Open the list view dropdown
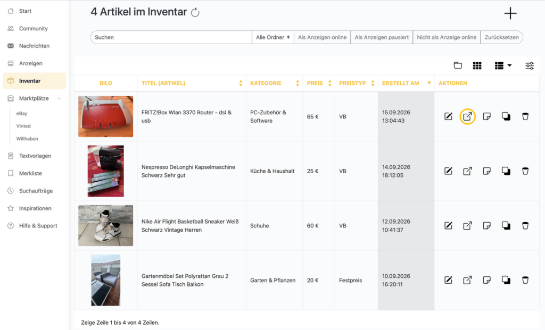This screenshot has height=330, width=545. (503, 65)
